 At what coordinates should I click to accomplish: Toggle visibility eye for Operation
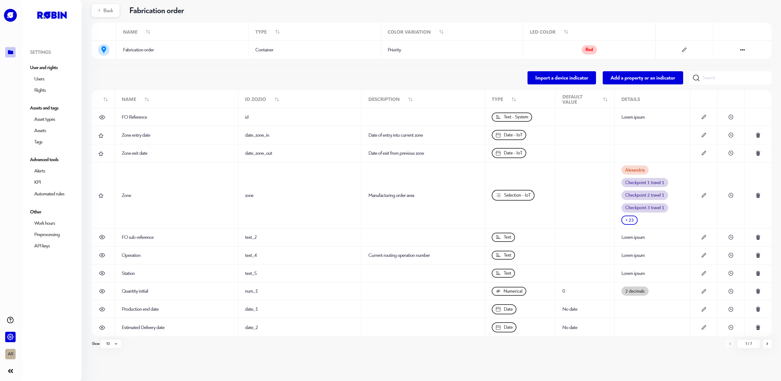tap(102, 255)
